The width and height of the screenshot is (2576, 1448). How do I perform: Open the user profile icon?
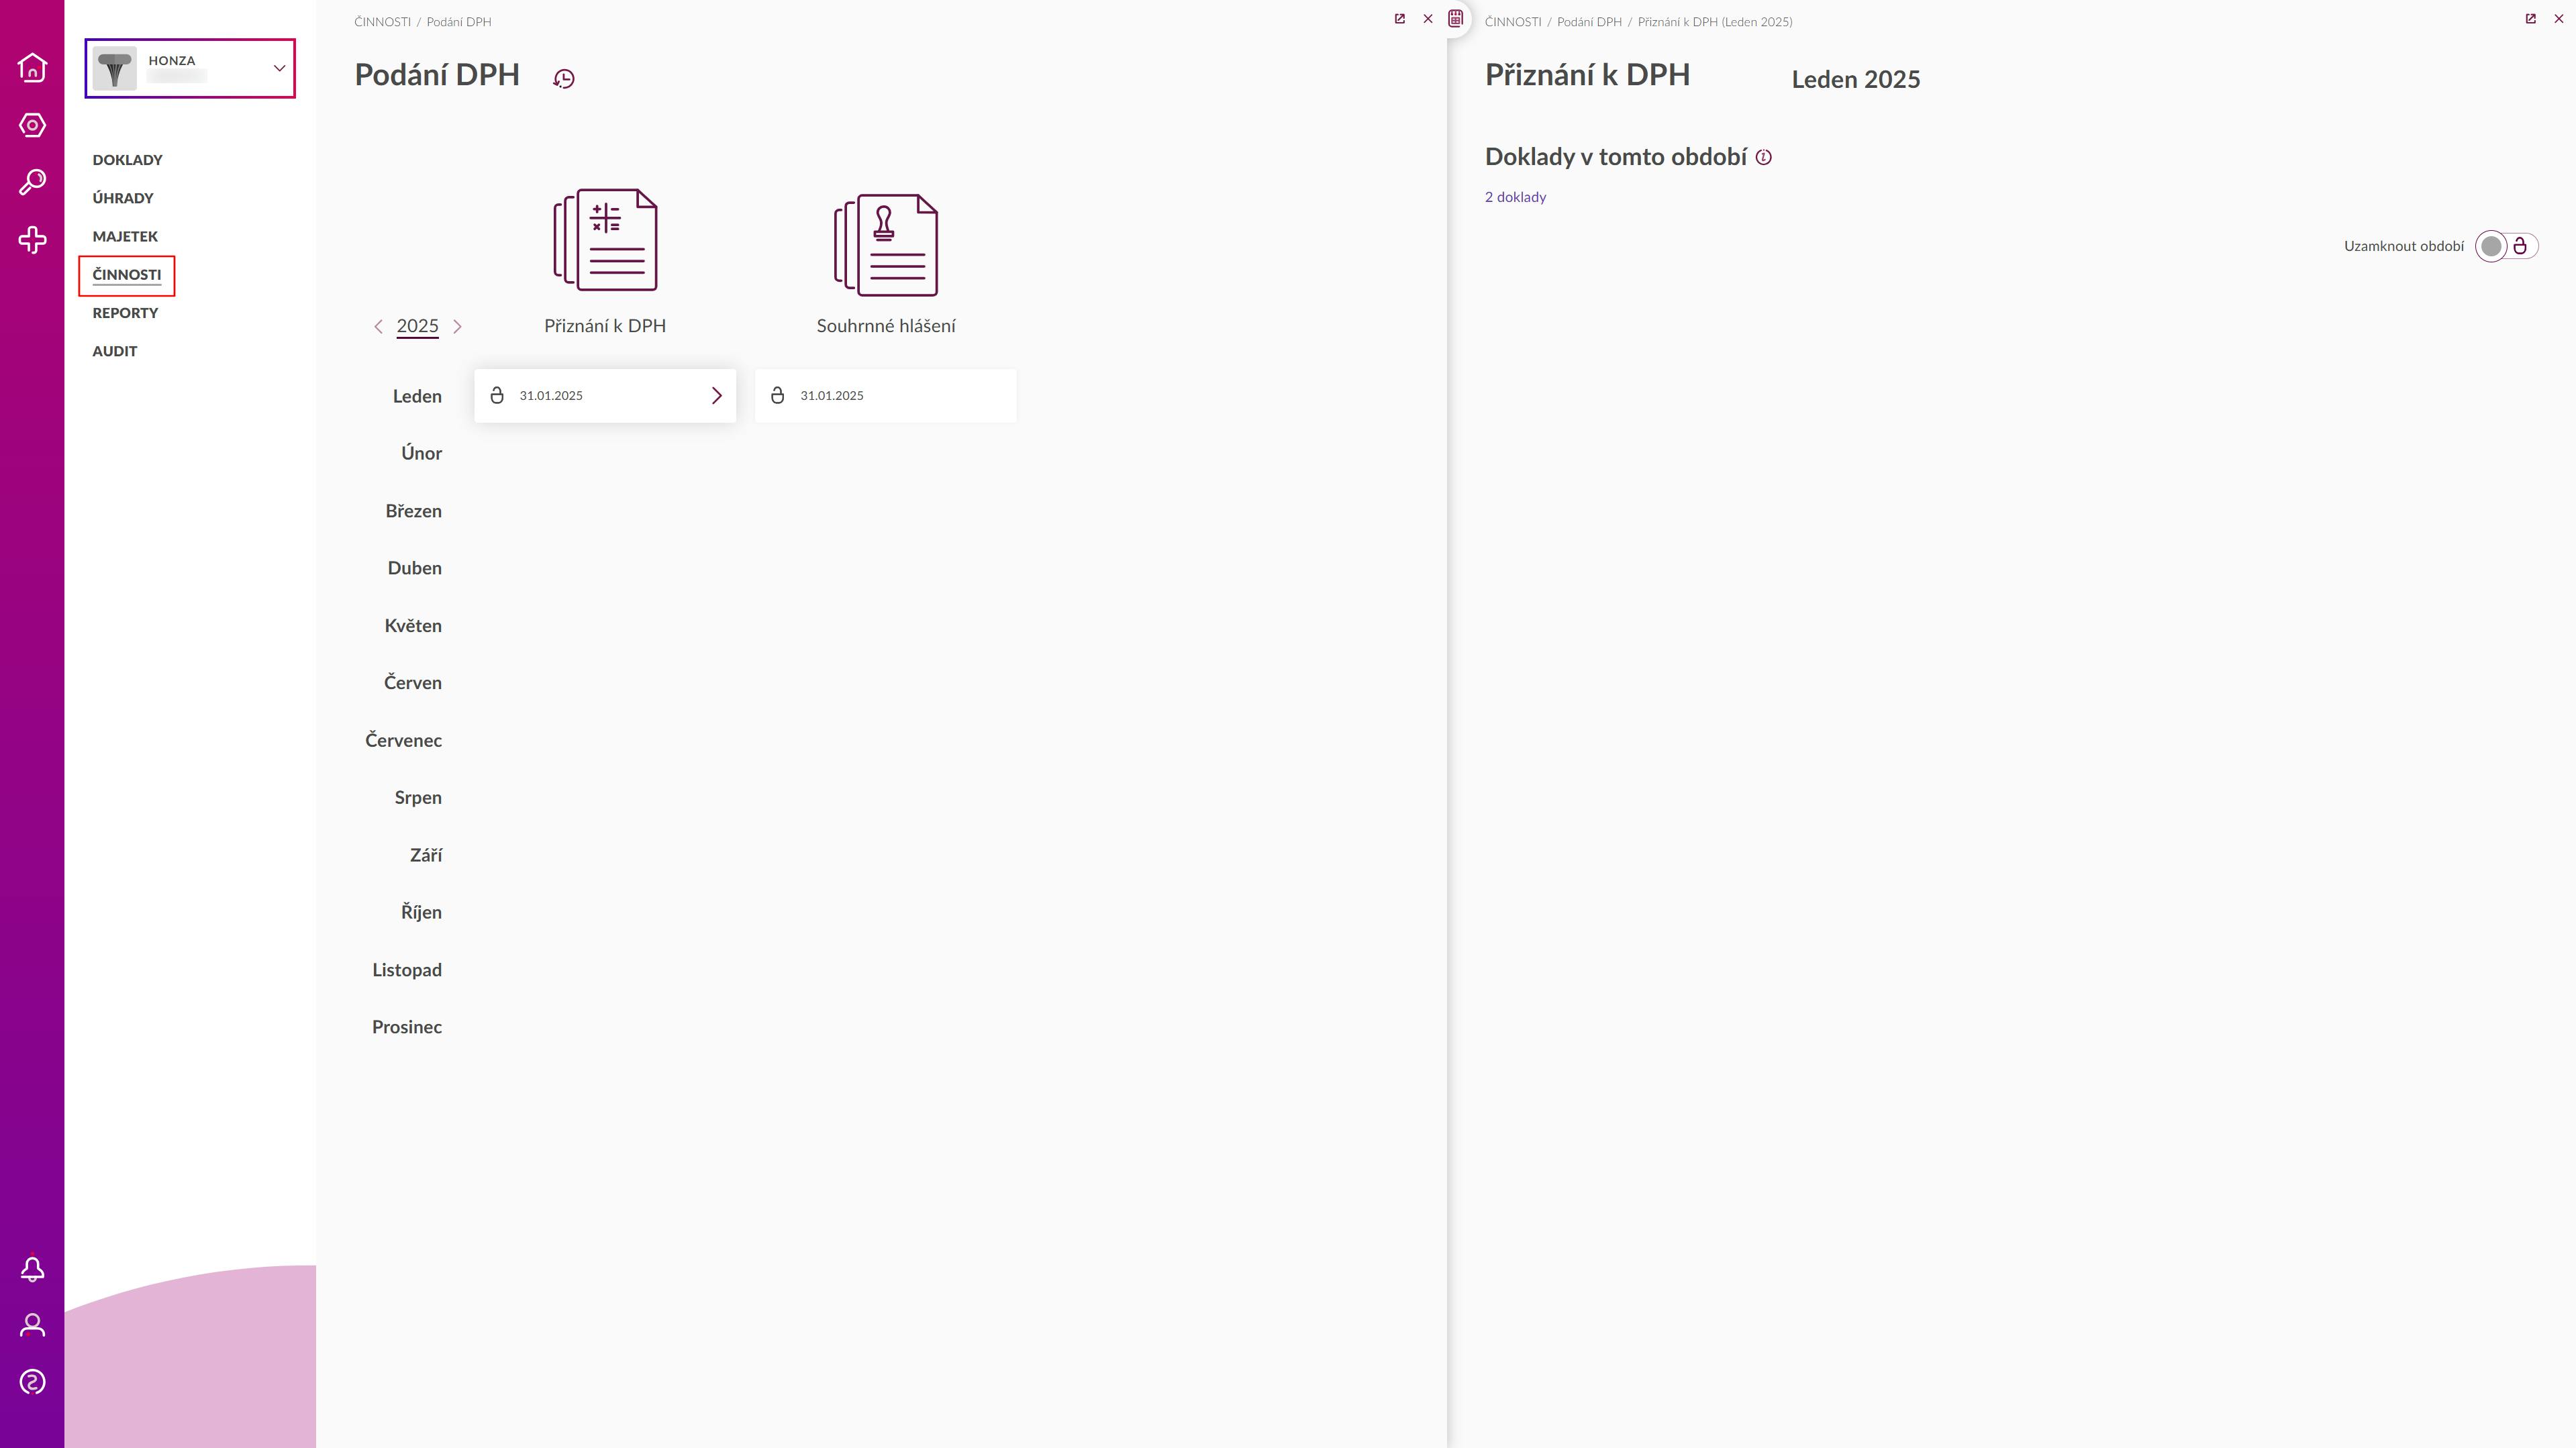(x=32, y=1325)
